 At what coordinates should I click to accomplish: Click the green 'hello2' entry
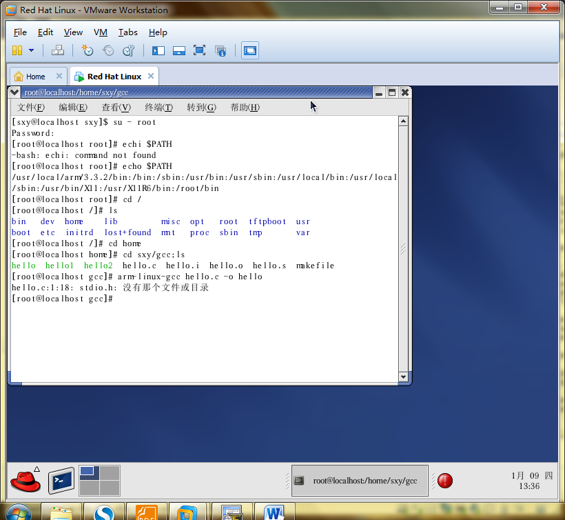pyautogui.click(x=99, y=266)
